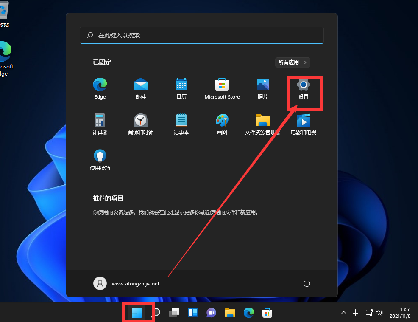
Task: Click the search input field at the top
Action: point(201,35)
